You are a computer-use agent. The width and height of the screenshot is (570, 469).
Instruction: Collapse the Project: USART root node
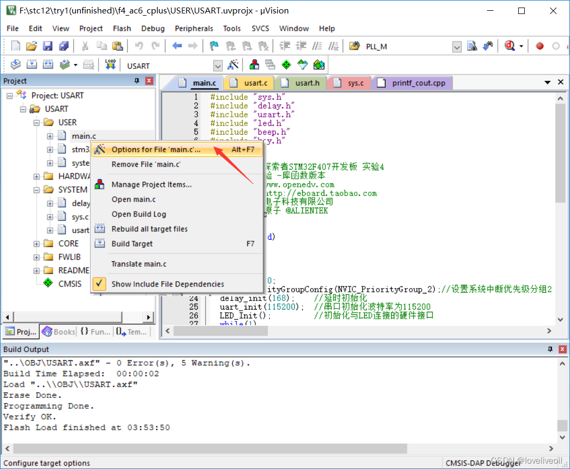coord(10,96)
